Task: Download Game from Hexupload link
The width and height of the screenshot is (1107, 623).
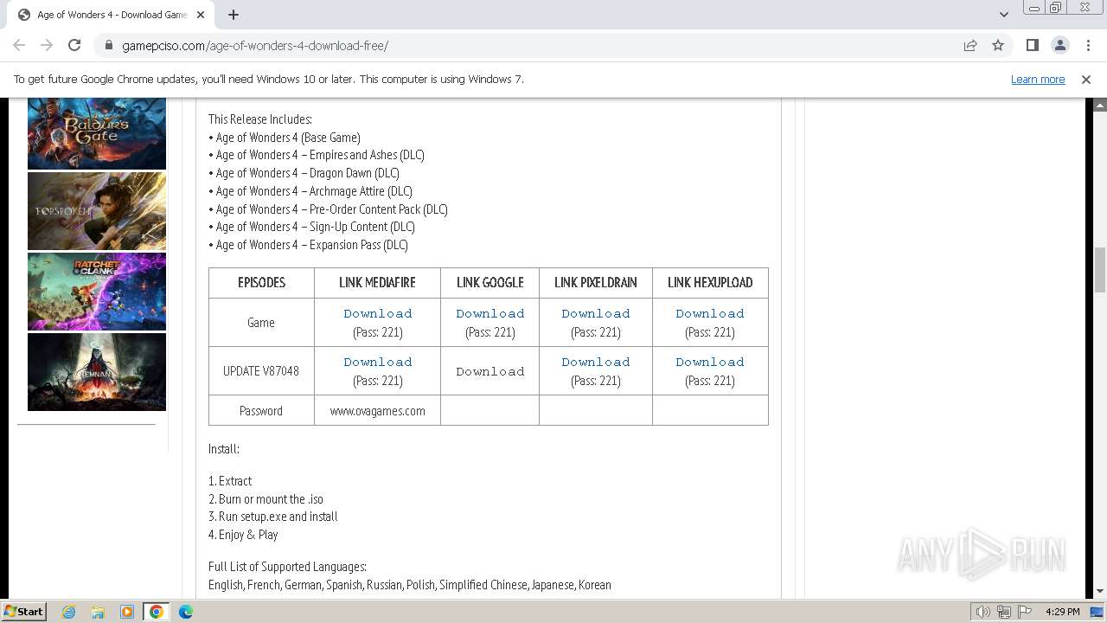Action: point(710,313)
